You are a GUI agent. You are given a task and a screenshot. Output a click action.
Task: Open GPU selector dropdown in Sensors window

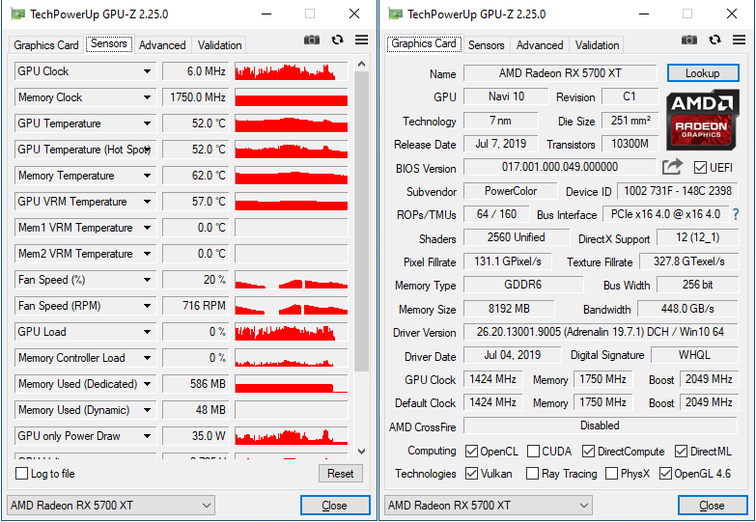click(111, 506)
